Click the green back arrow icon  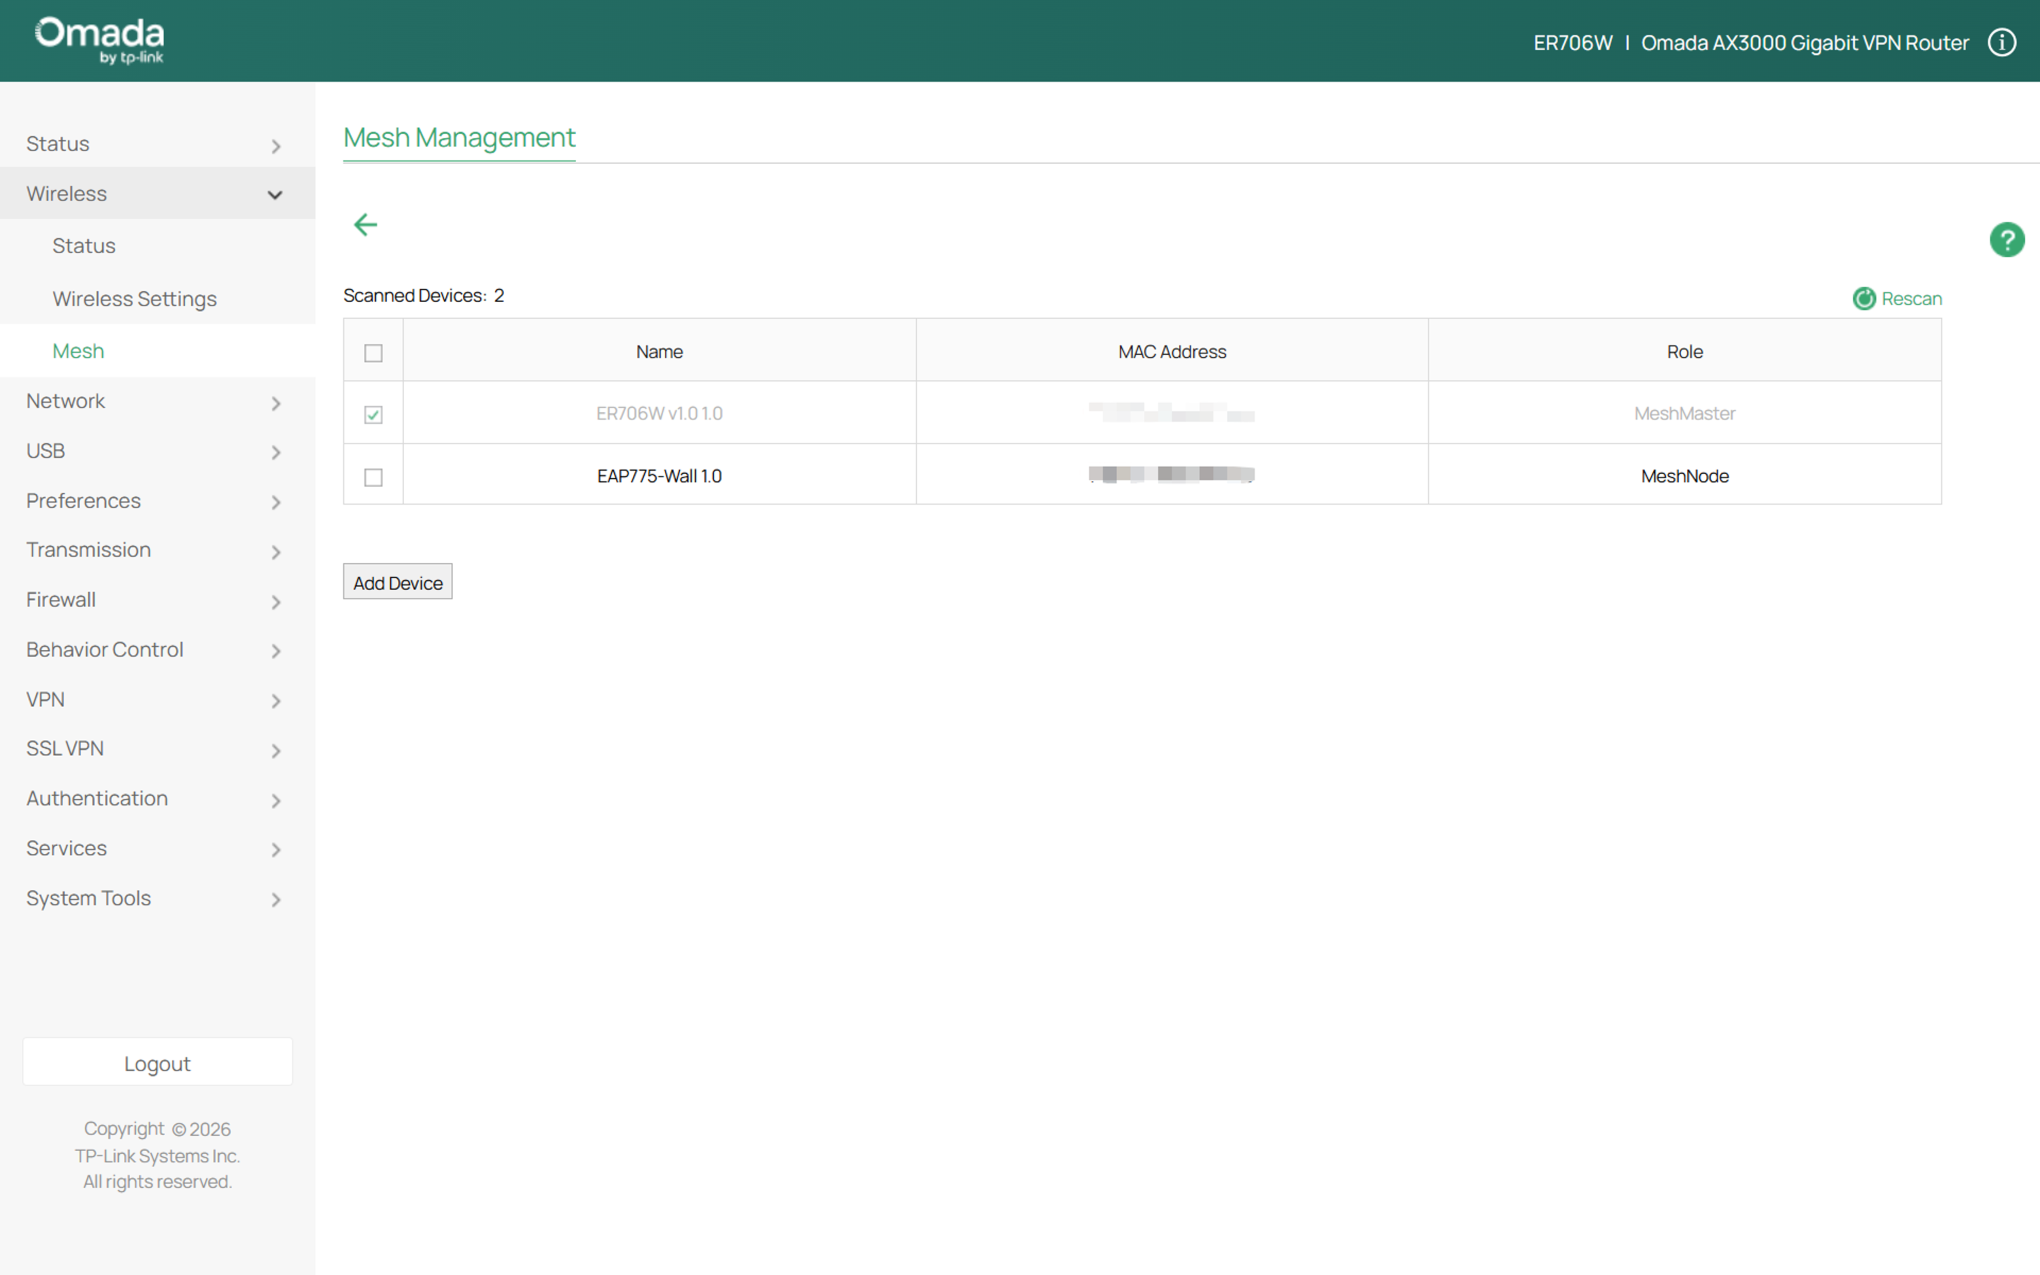click(x=365, y=224)
